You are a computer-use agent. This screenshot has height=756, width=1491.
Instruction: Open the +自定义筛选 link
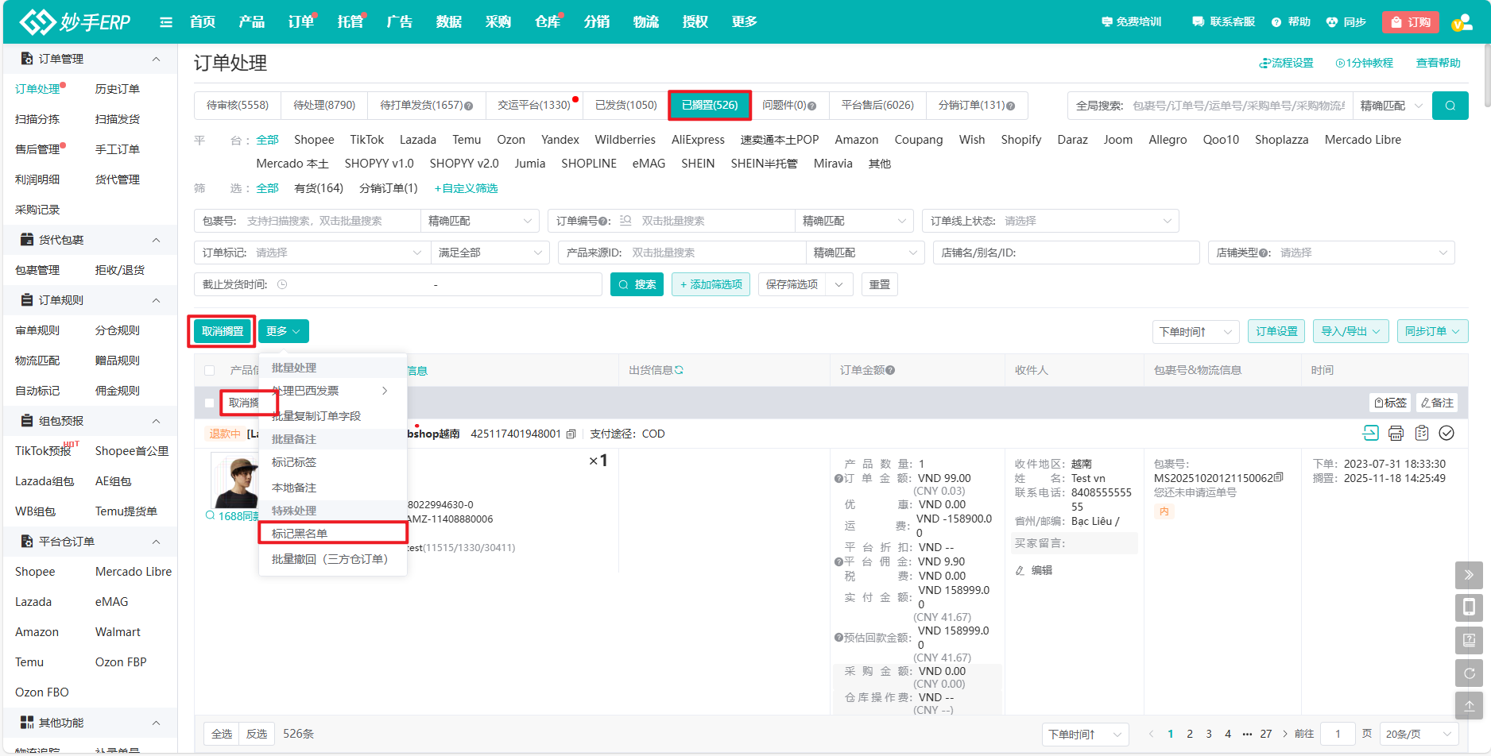point(466,188)
